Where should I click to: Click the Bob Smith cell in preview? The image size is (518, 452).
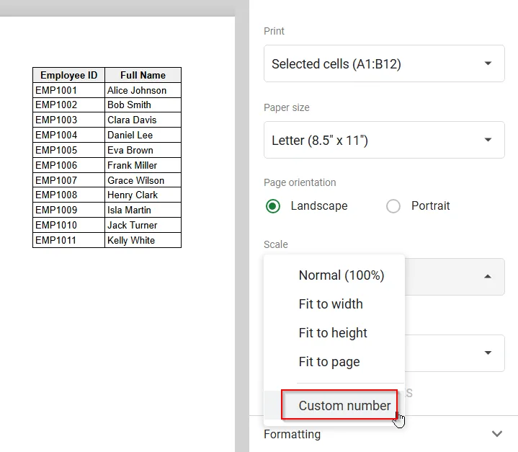coord(143,105)
